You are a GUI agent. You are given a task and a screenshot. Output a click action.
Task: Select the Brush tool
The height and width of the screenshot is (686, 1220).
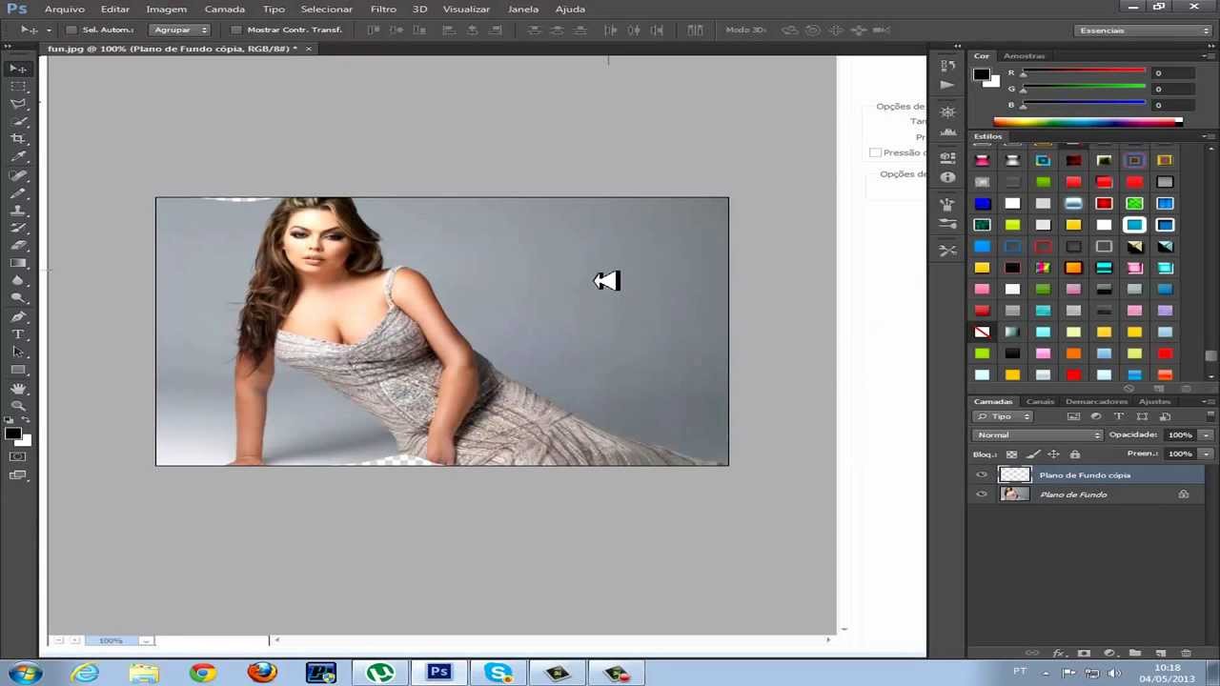tap(18, 192)
